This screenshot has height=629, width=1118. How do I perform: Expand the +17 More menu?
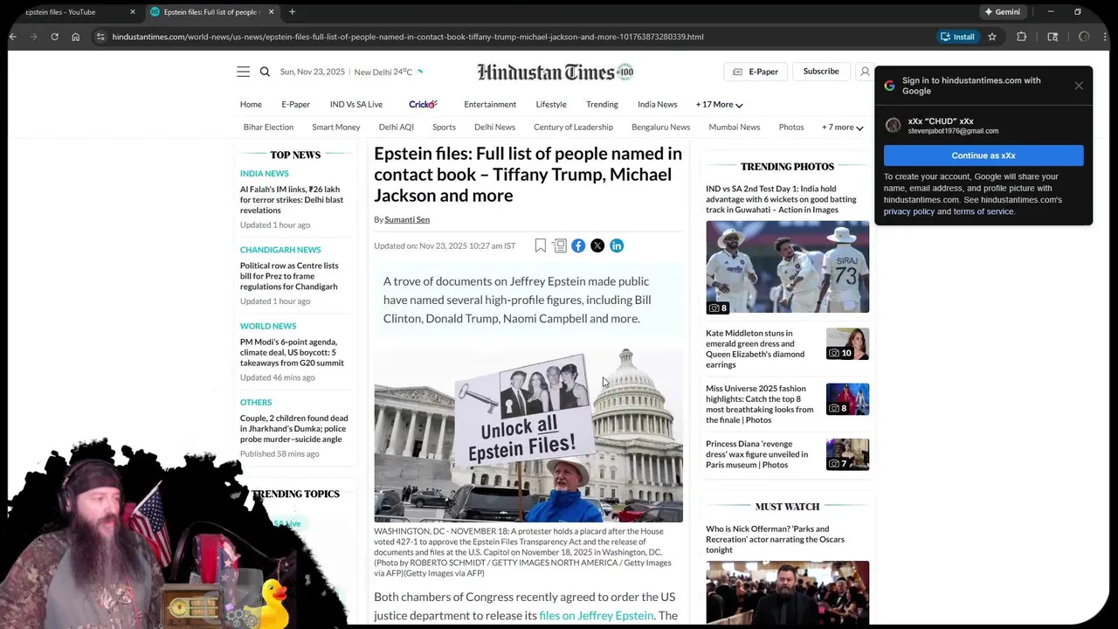(x=719, y=104)
